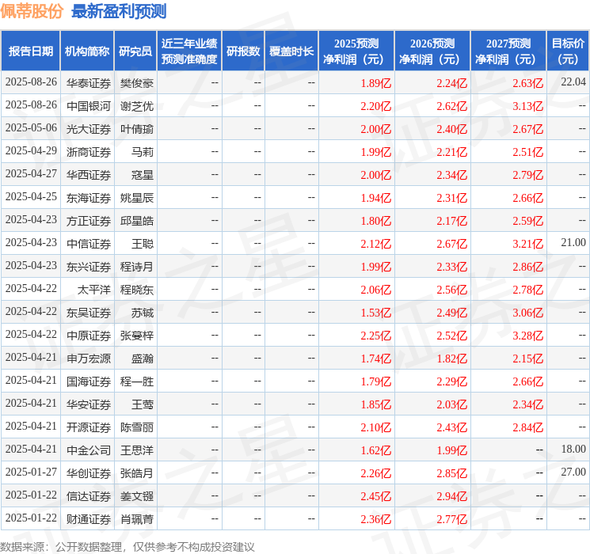Click analyst name 姜文镪
Screen dimensions: 590x554
[x=137, y=496]
